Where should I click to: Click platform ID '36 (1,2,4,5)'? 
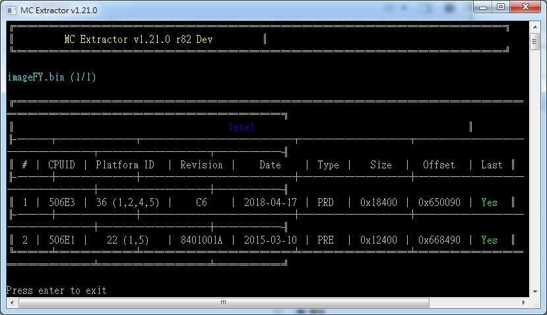(x=128, y=202)
